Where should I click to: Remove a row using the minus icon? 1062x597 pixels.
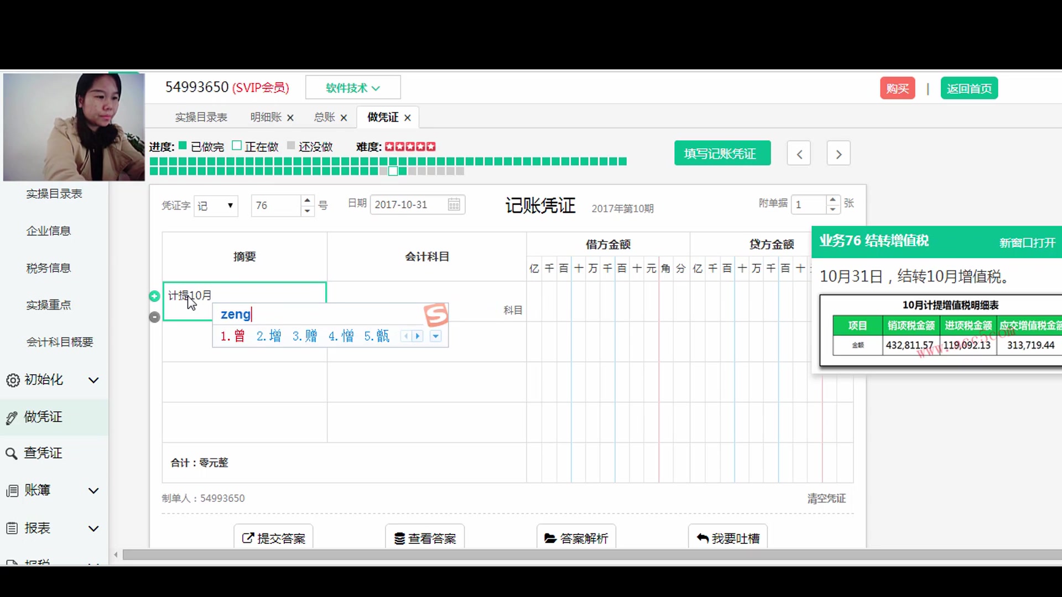(154, 317)
